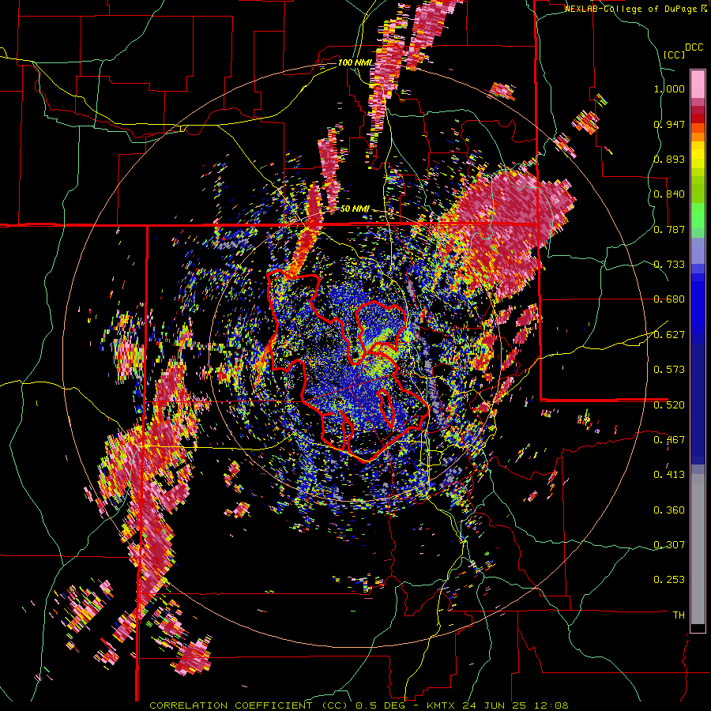The image size is (711, 711).
Task: Click the 0.680 legend value
Action: click(x=669, y=299)
